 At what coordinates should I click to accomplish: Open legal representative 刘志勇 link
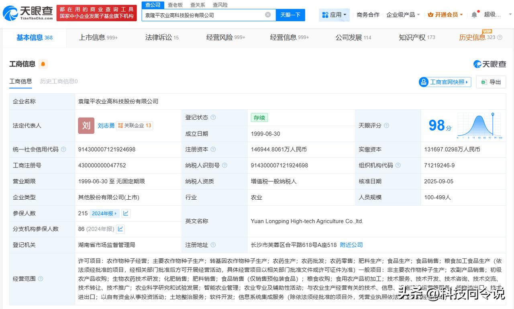pyautogui.click(x=106, y=125)
